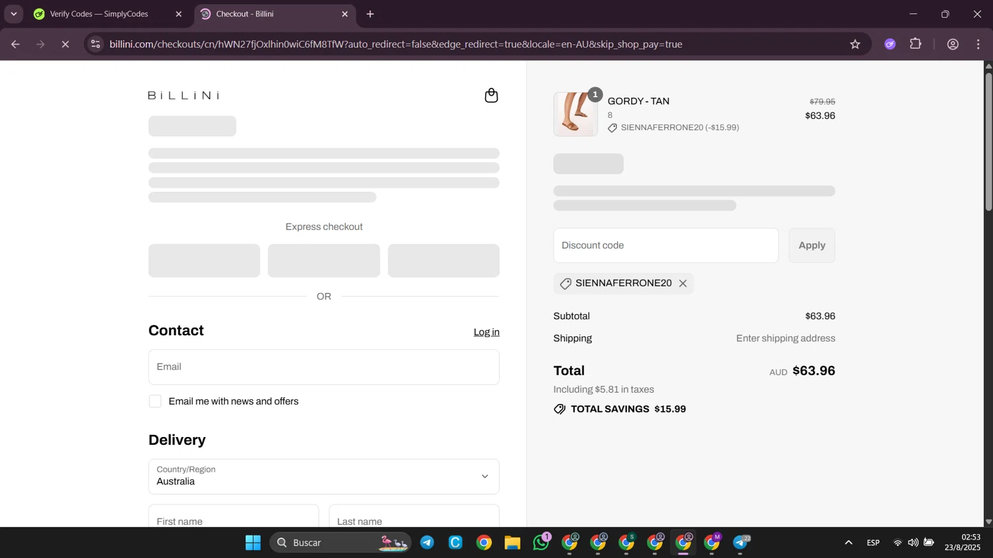Viewport: 993px width, 558px height.
Task: Open the Chrome profile icon
Action: [953, 44]
